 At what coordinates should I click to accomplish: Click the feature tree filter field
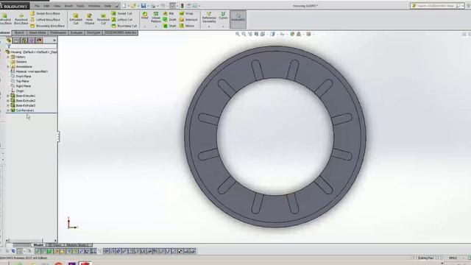pyautogui.click(x=32, y=46)
